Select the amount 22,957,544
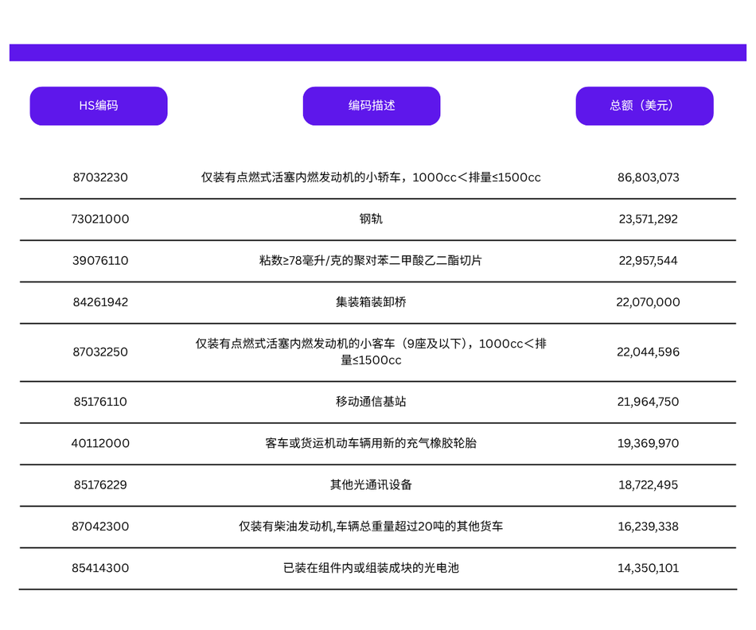Image resolution: width=756 pixels, height=630 pixels. tap(648, 261)
